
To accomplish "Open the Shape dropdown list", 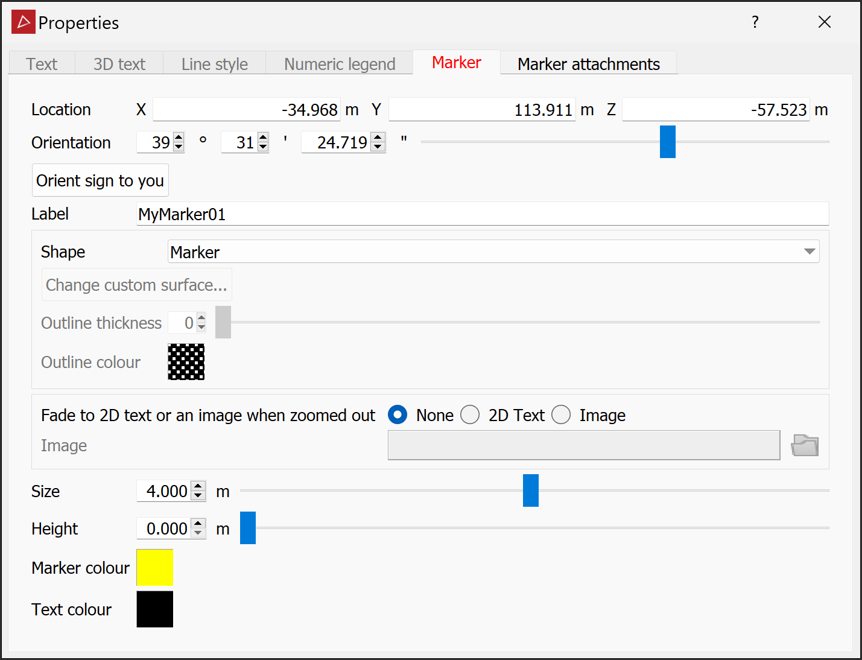I will [x=493, y=252].
